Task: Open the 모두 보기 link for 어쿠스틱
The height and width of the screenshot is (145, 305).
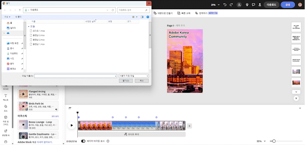Action: pyautogui.click(x=55, y=116)
